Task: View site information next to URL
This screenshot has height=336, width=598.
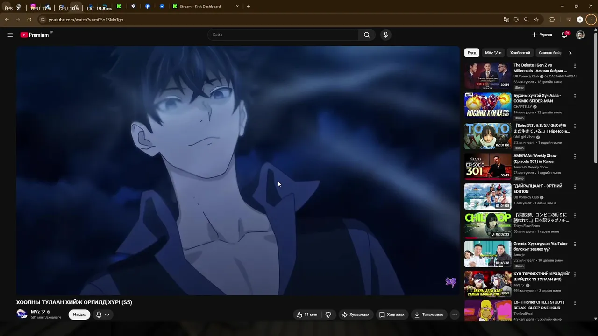Action: pos(42,20)
